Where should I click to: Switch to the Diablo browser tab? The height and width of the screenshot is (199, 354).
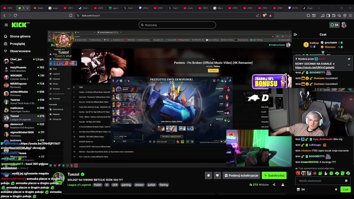(39, 8)
